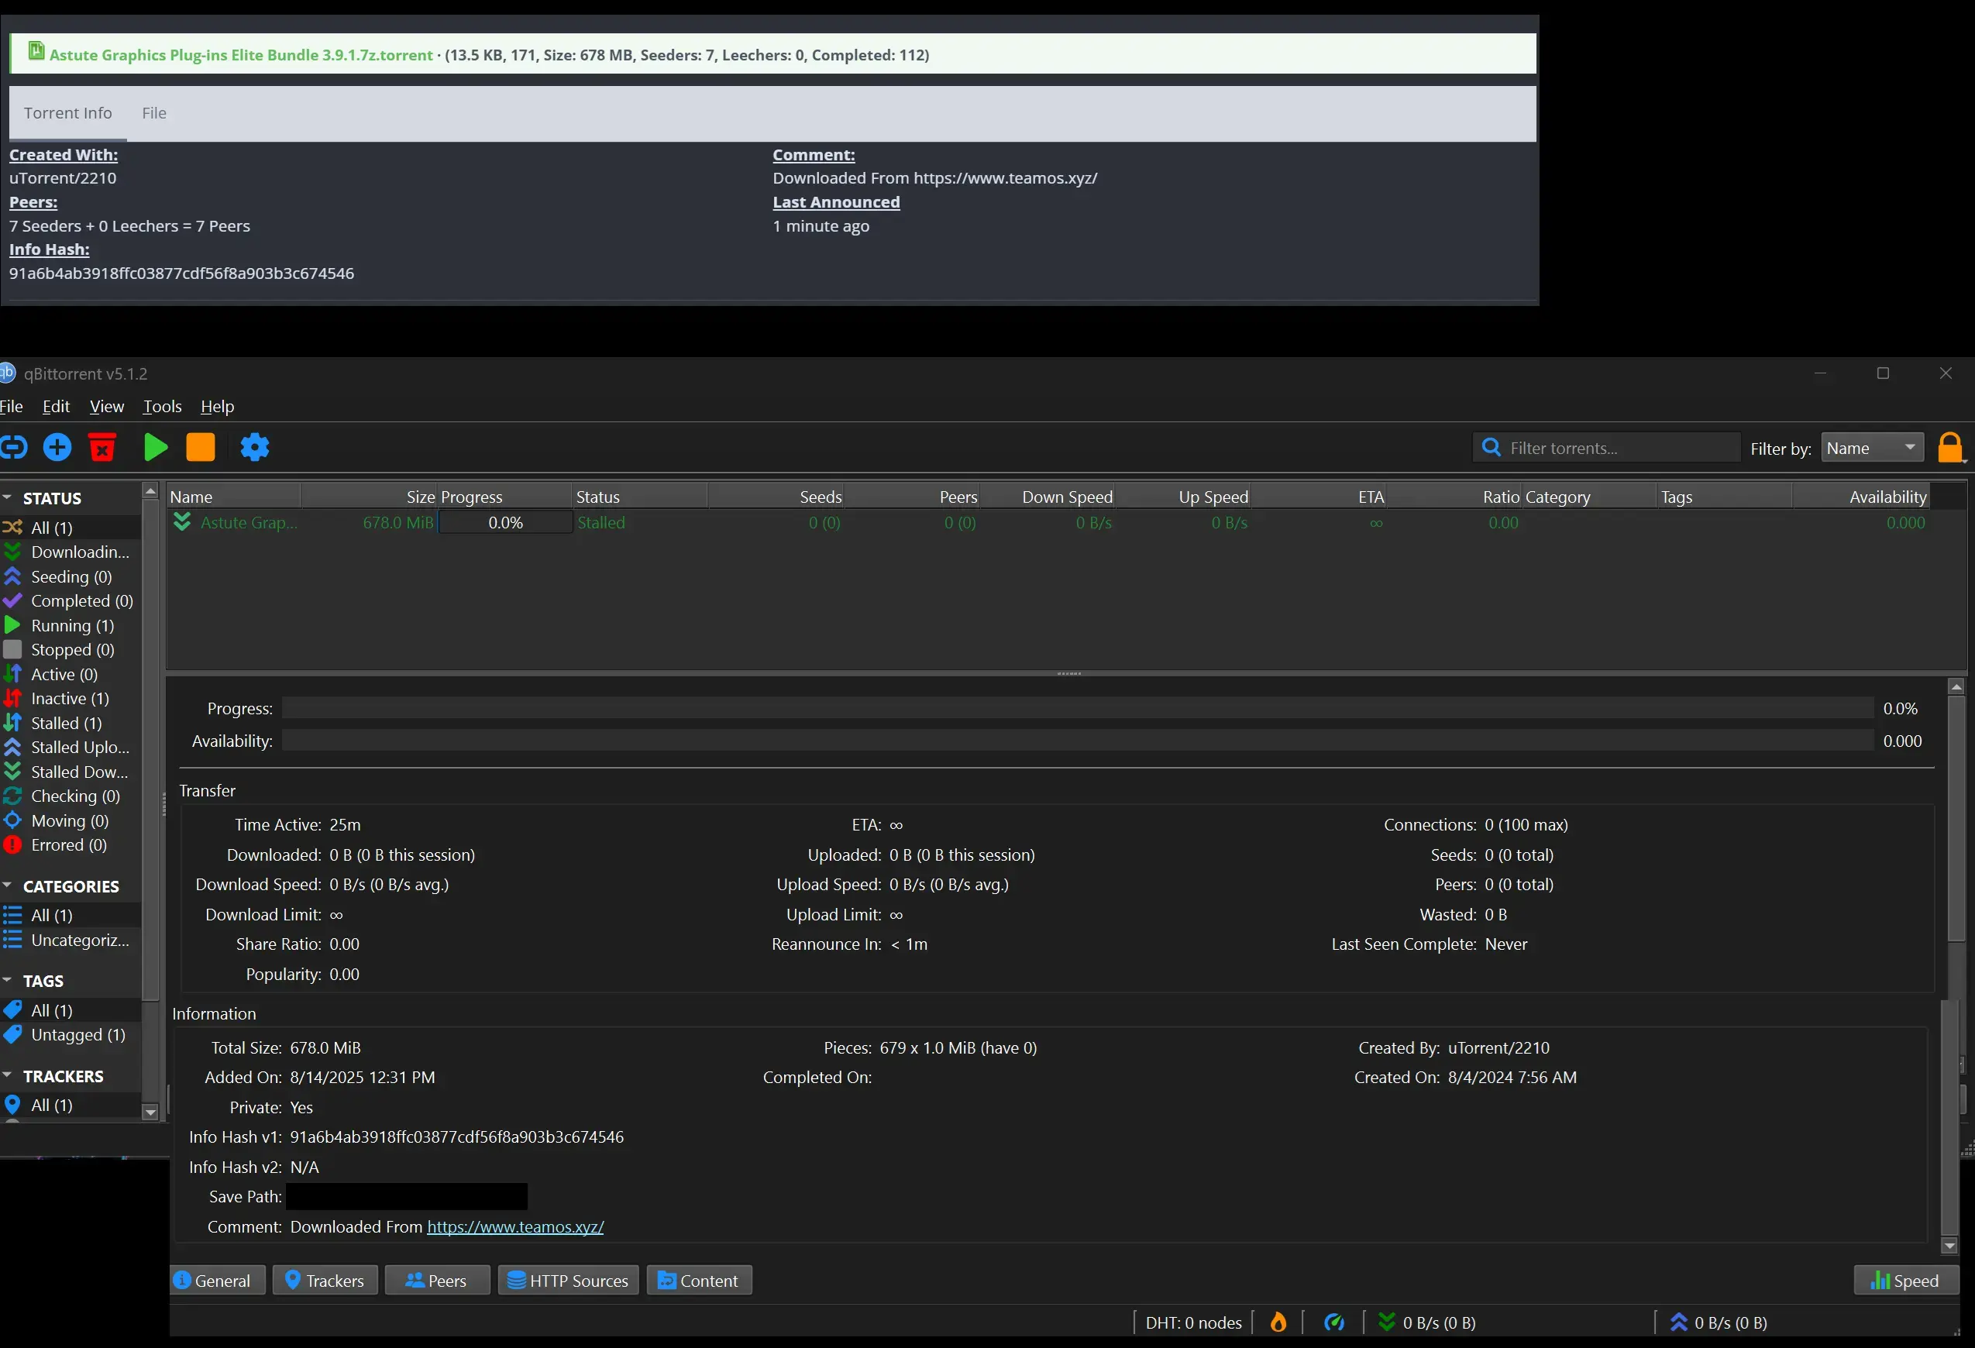Viewport: 1975px width, 1348px height.
Task: Switch to the Trackers tab
Action: click(325, 1281)
